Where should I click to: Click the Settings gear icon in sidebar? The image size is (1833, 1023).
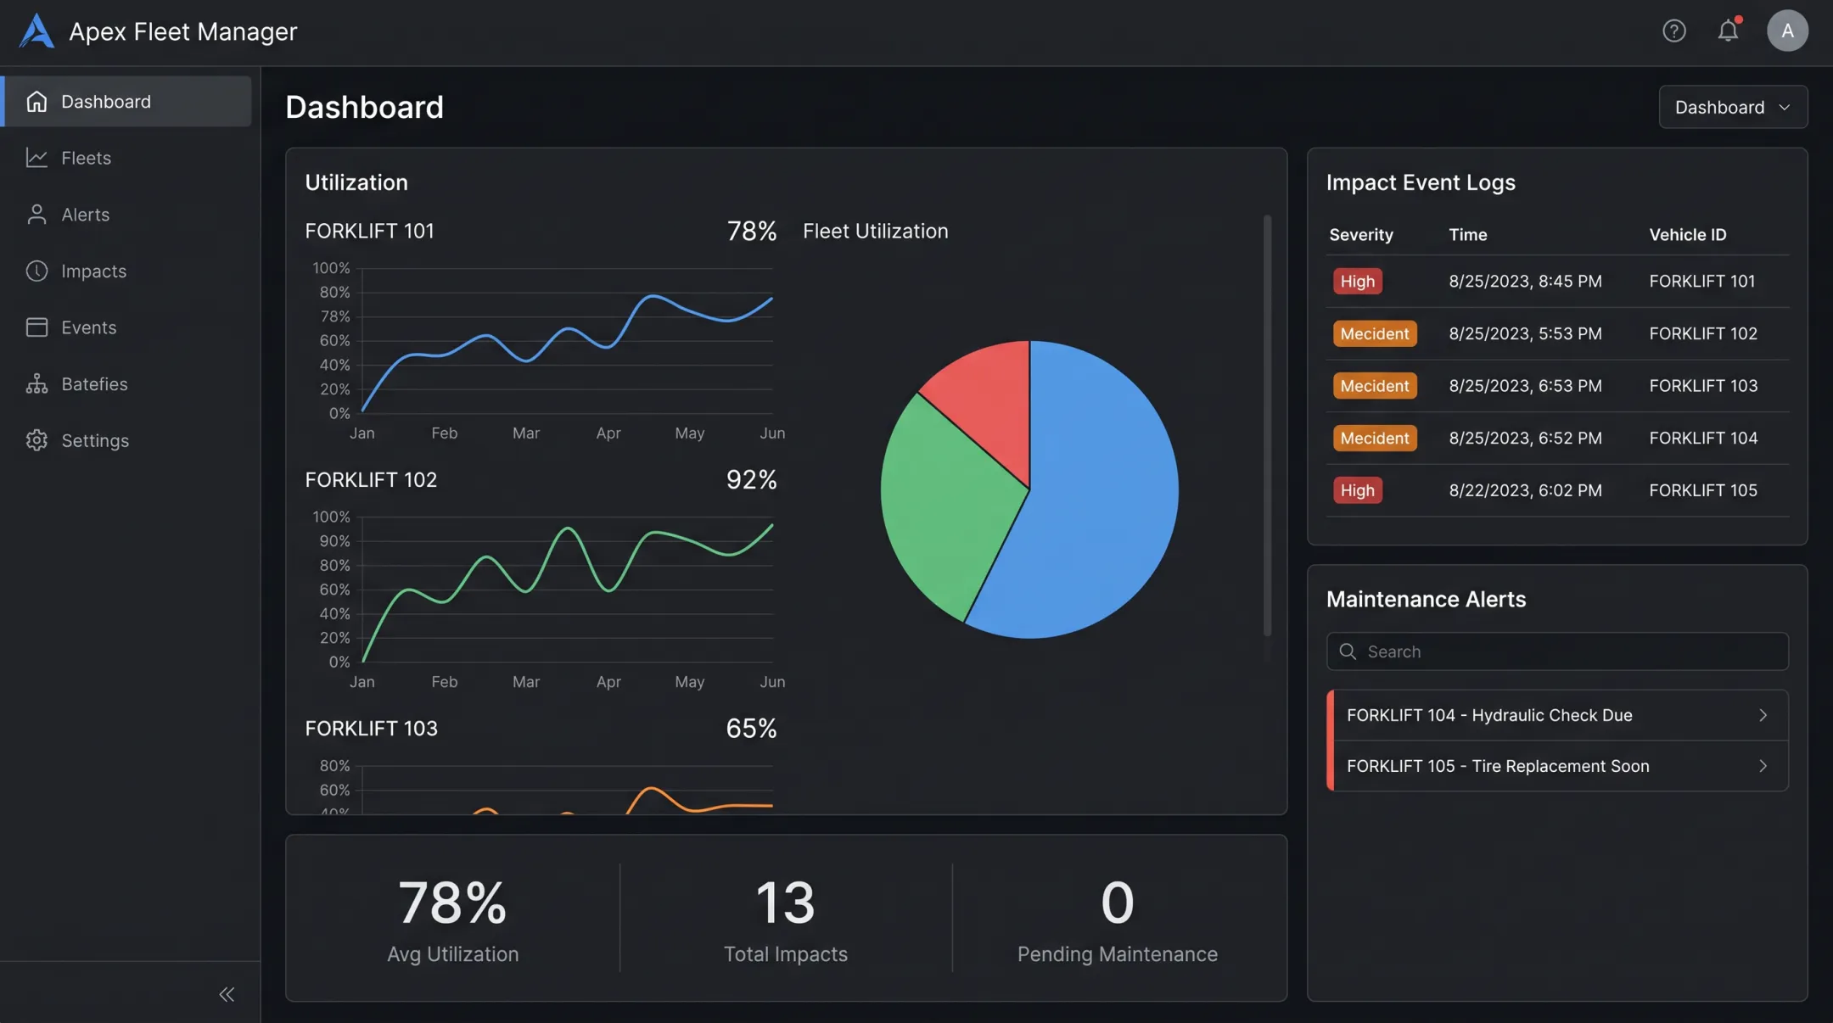click(x=36, y=440)
